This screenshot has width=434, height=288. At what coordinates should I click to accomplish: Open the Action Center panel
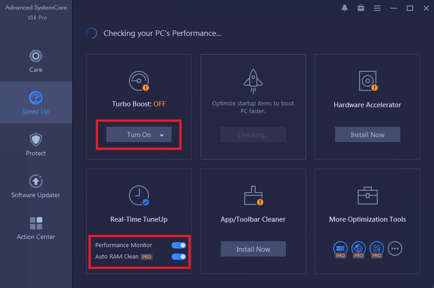pyautogui.click(x=36, y=228)
